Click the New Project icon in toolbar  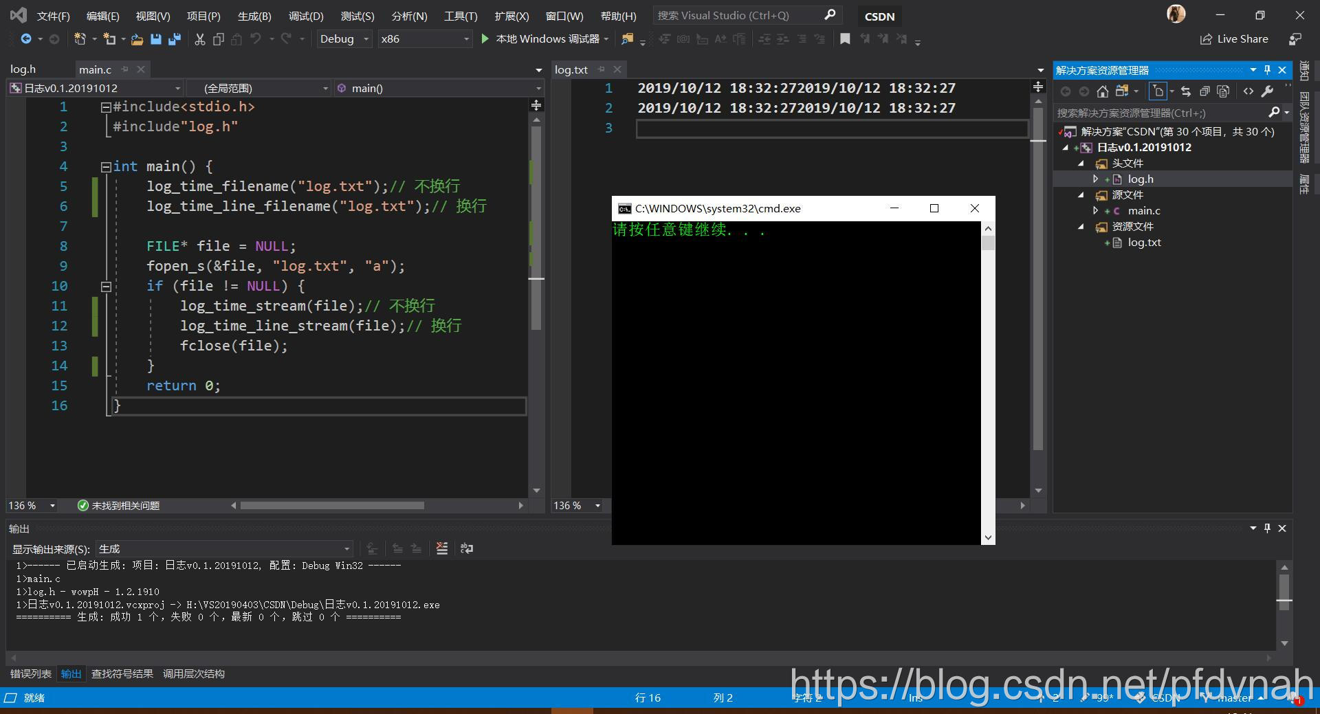tap(80, 39)
